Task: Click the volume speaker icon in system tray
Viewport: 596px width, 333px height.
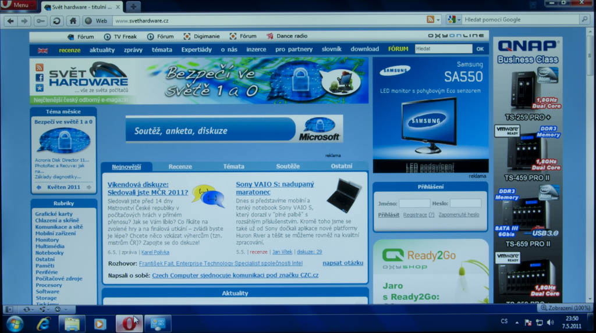Action: click(550, 322)
